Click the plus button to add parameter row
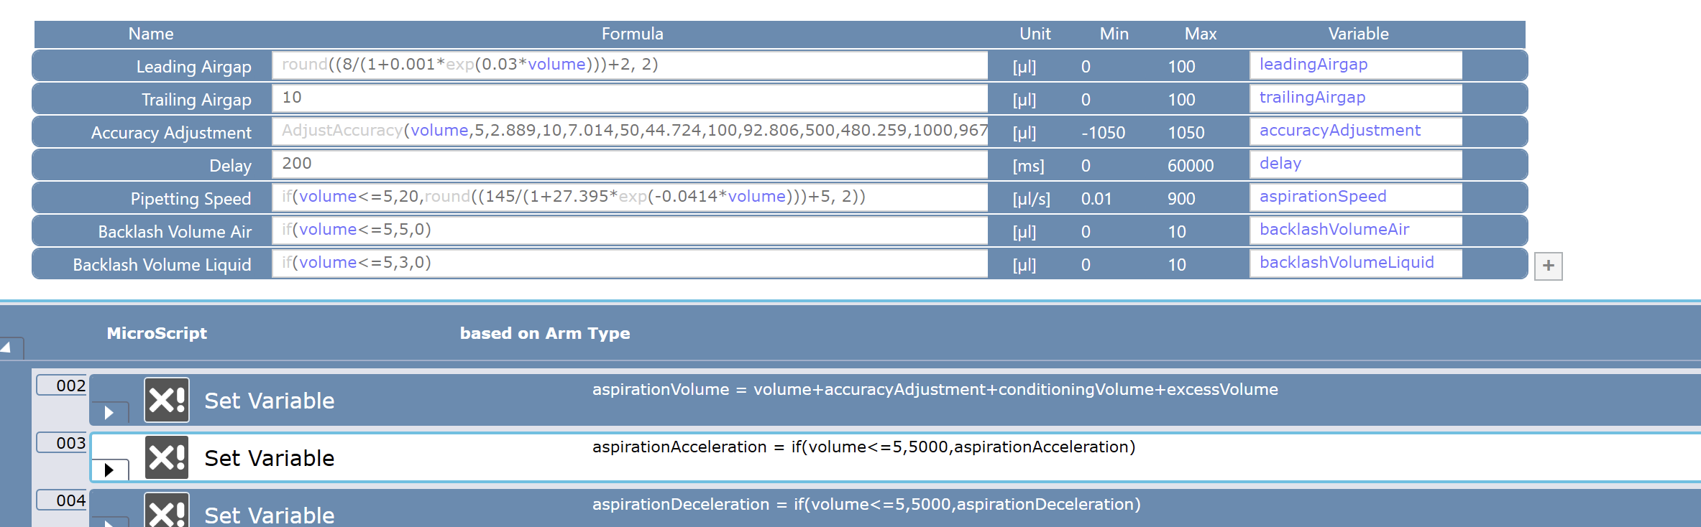This screenshot has width=1701, height=527. (1548, 266)
